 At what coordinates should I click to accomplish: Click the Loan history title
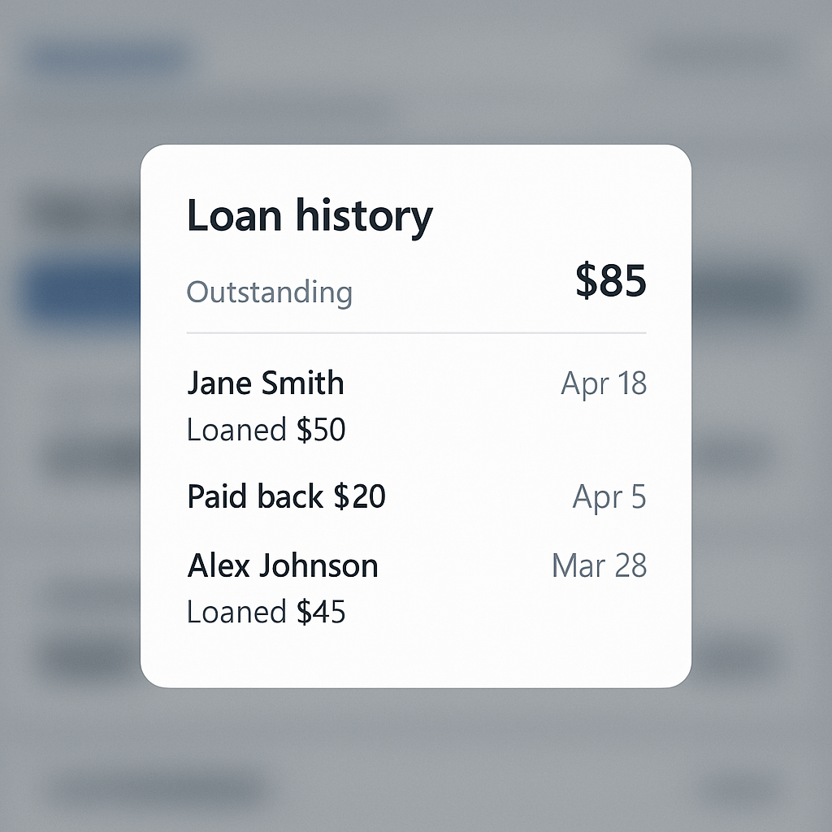tap(310, 214)
